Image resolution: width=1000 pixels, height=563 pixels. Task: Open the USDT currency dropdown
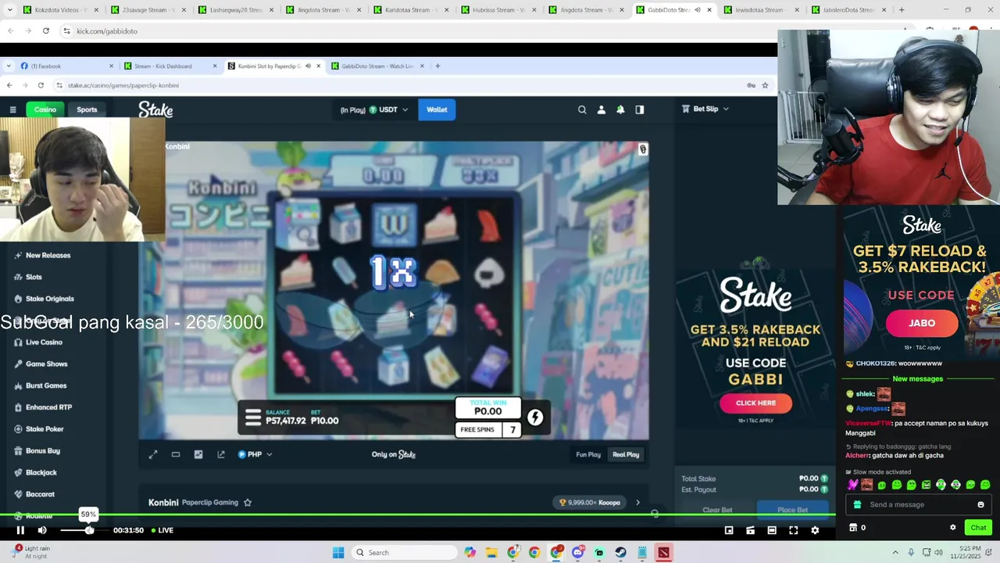(374, 109)
